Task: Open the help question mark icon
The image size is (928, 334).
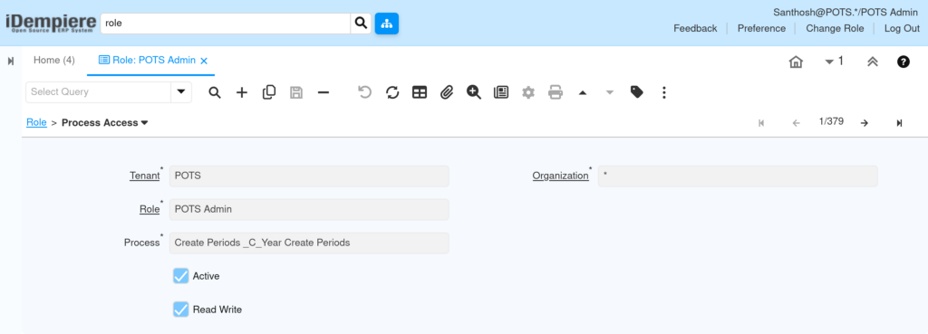Action: [x=904, y=62]
